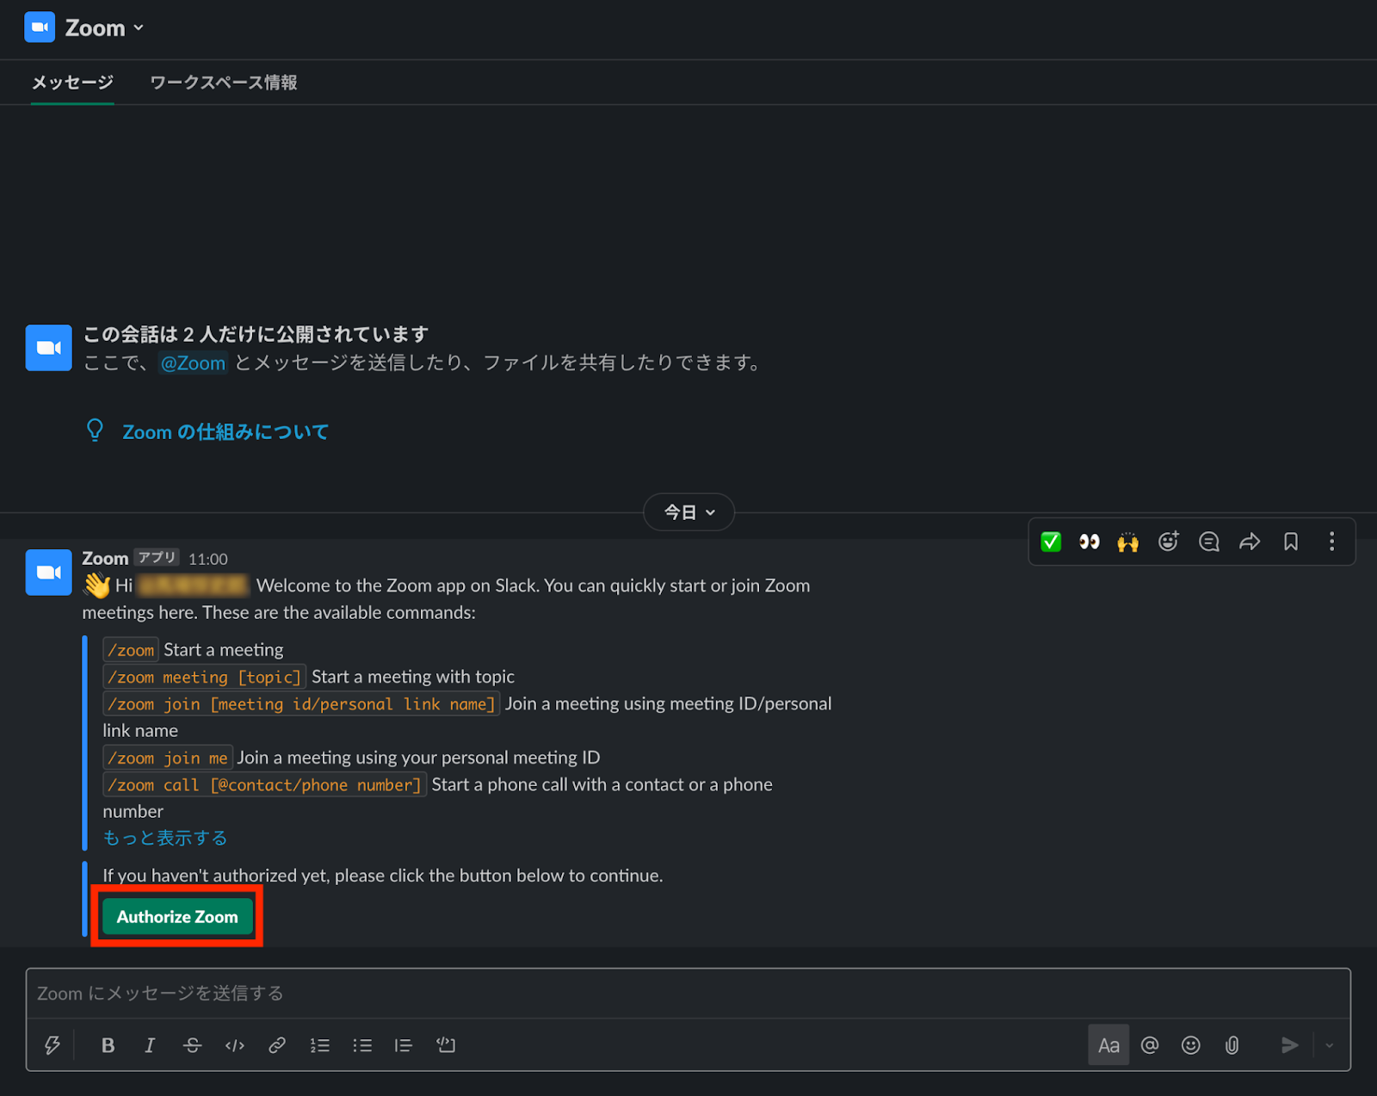Viewport: 1377px width, 1096px height.
Task: Open the emoji picker smiley icon
Action: [1191, 1045]
